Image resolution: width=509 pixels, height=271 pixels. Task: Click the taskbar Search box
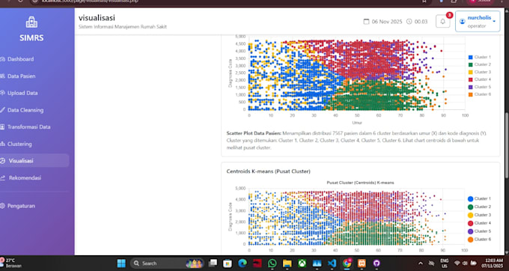coord(167,264)
